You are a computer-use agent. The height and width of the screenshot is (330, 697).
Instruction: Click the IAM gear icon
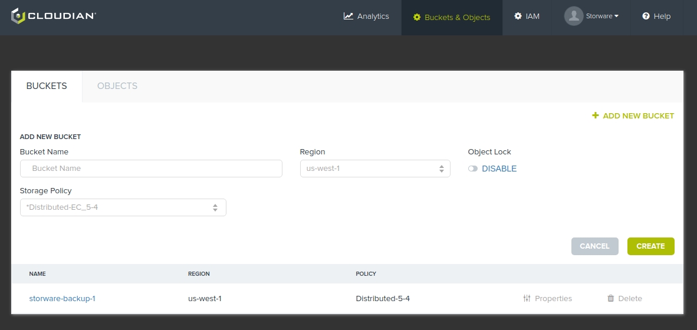tap(518, 16)
